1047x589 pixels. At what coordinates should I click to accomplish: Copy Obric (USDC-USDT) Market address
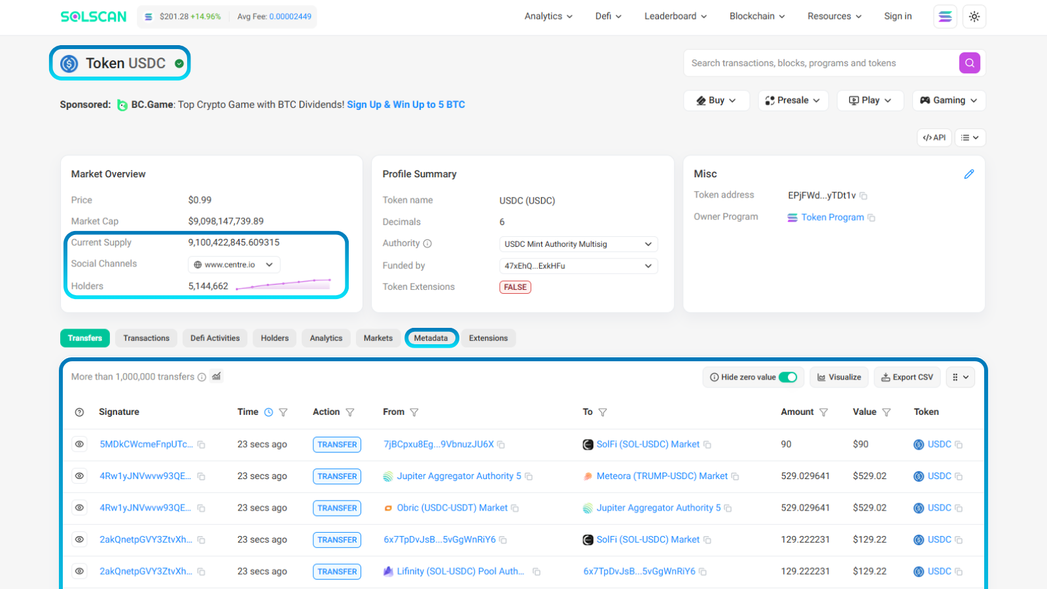[515, 509]
